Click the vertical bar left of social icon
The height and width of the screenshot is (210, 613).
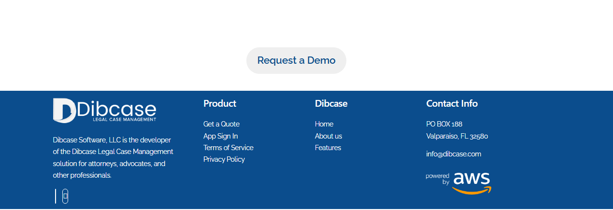pyautogui.click(x=56, y=196)
